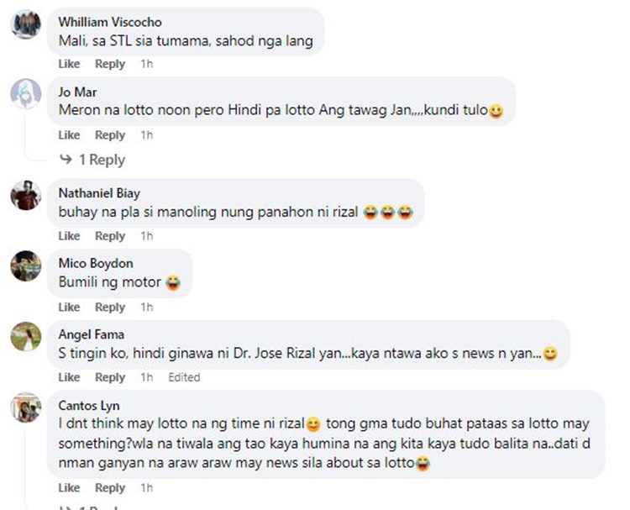Click the 1h timestamp on Mico Boydon's comment

click(147, 307)
